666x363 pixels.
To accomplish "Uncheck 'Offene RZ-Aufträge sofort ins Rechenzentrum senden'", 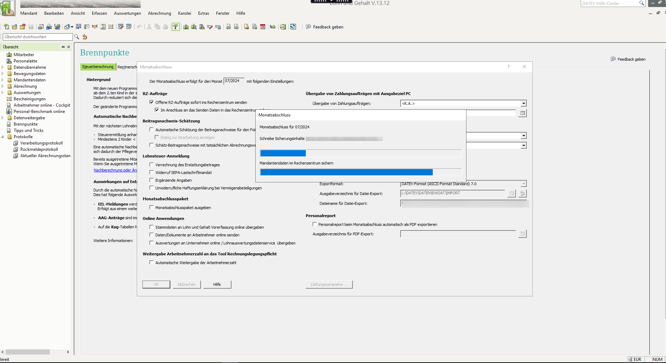I will 152,102.
